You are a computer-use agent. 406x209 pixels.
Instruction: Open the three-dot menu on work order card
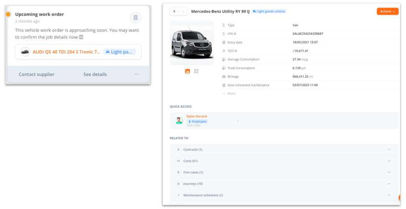coord(137,74)
